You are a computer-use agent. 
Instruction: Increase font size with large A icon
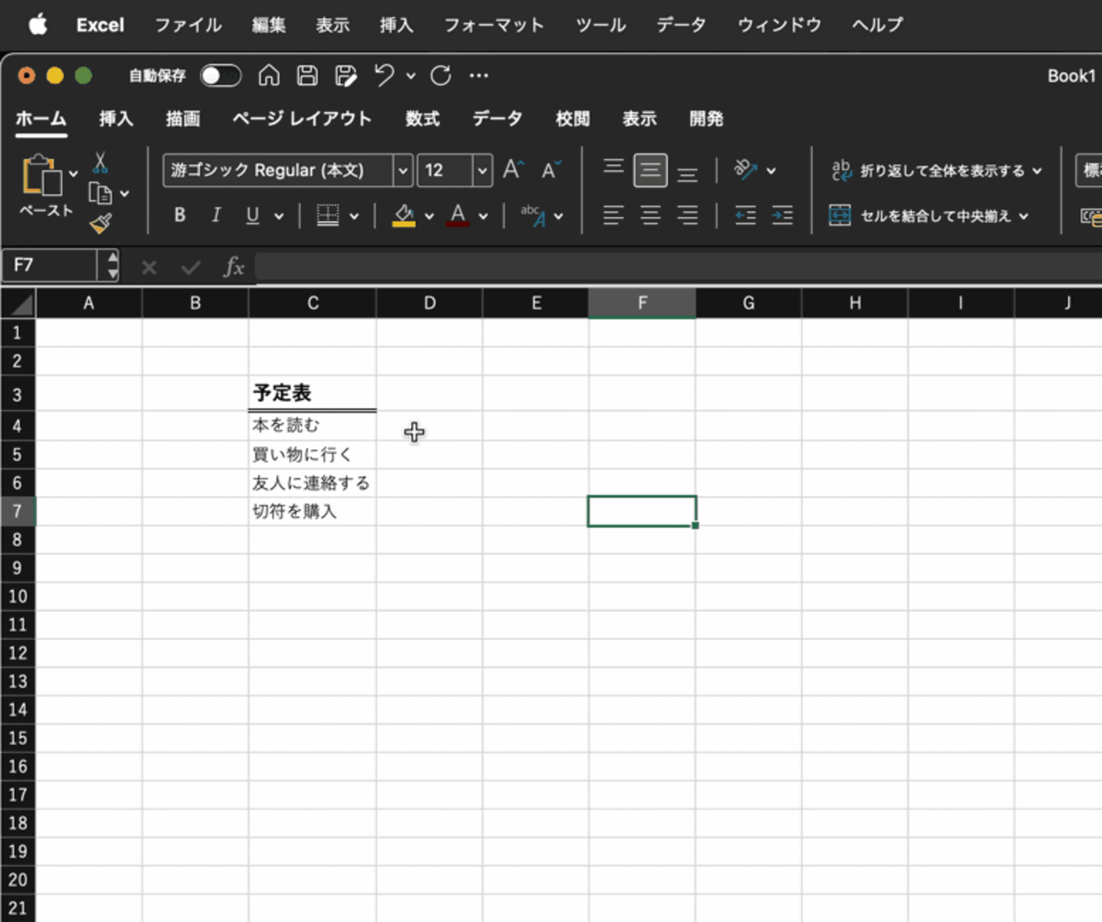point(513,170)
